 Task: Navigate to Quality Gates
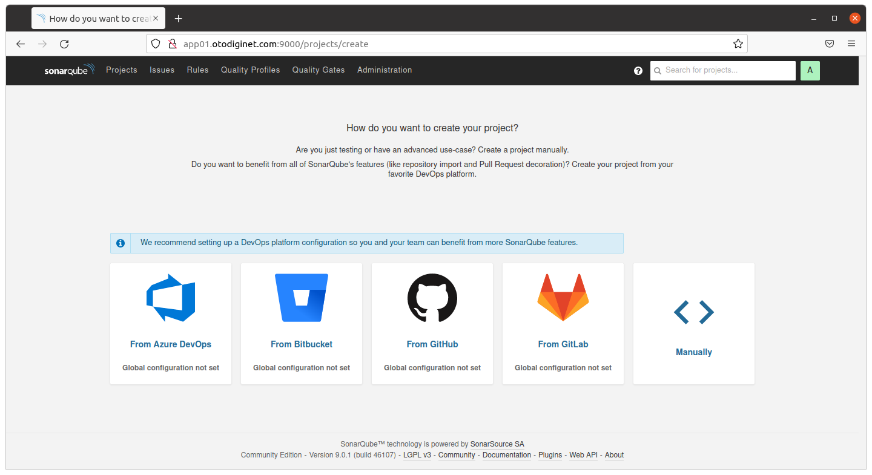[x=319, y=70]
